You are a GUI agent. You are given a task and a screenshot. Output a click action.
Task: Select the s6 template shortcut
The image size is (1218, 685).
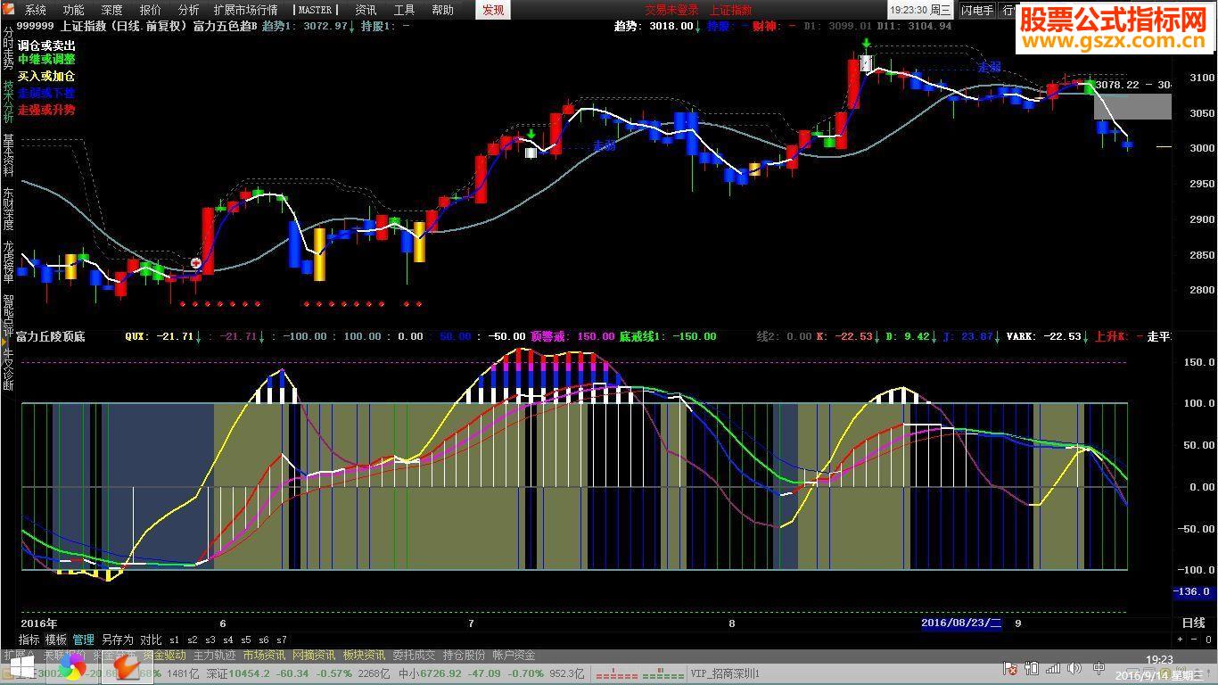263,640
